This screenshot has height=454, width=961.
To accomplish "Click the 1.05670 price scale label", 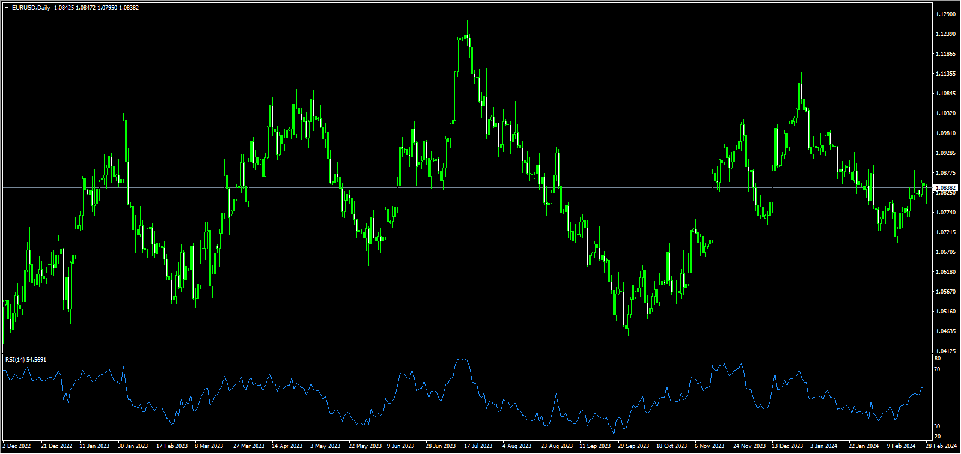I will click(945, 292).
